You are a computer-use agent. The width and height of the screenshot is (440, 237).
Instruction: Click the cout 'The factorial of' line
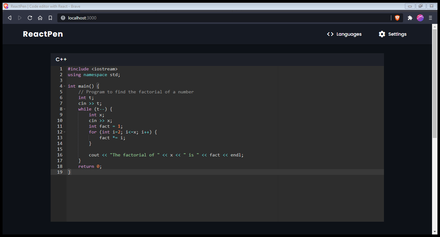(x=166, y=155)
